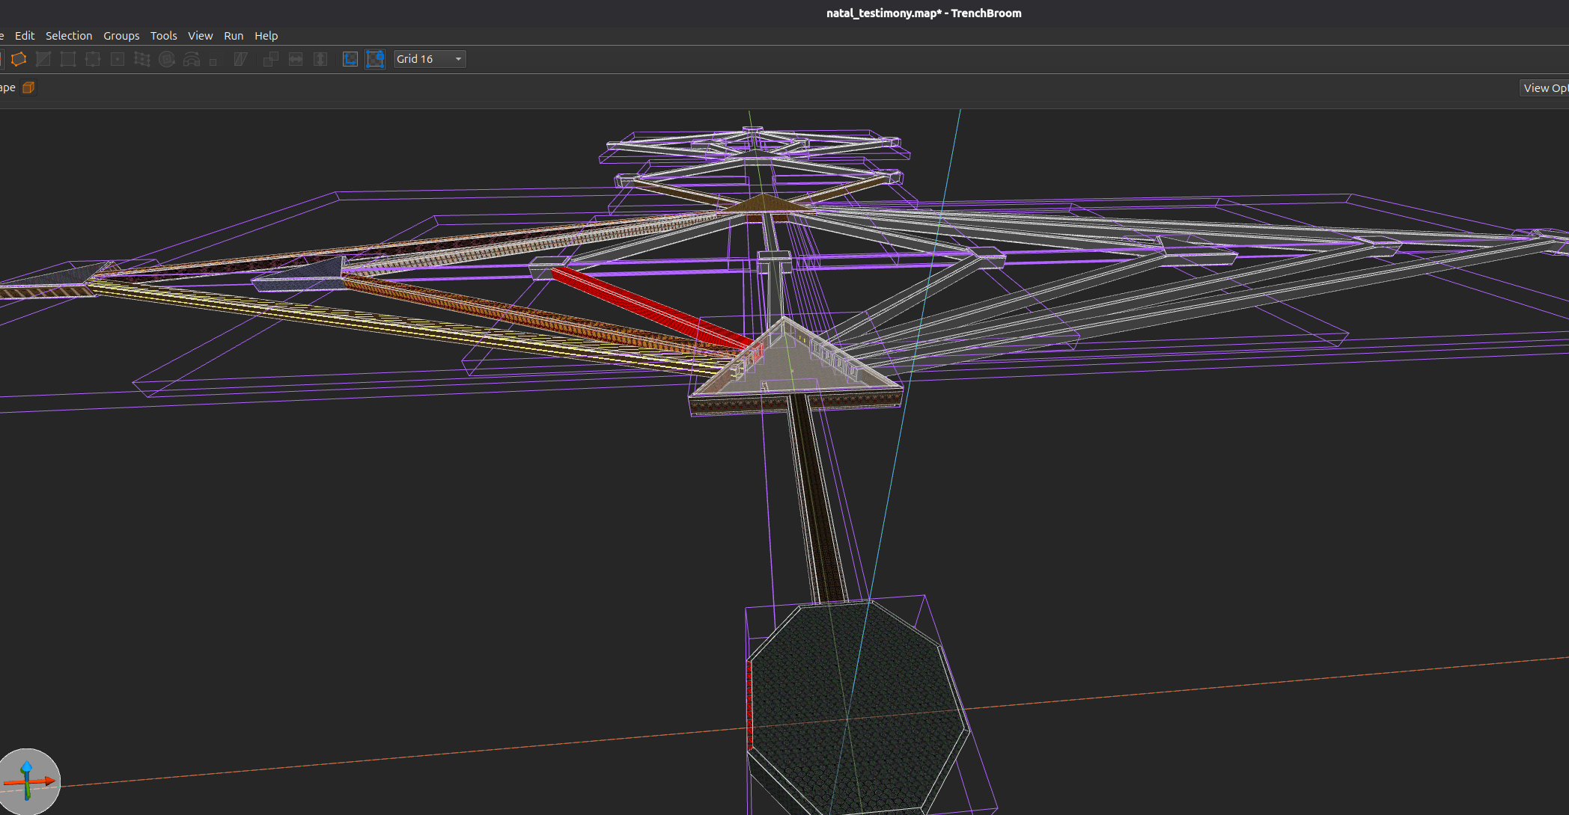This screenshot has height=815, width=1569.
Task: Open the Help menu
Action: [266, 36]
